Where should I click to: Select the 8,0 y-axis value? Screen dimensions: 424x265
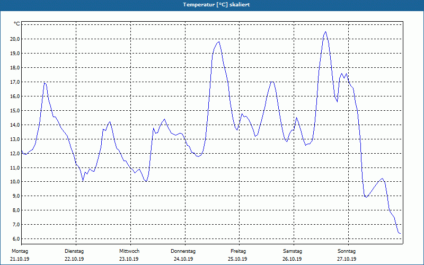tap(16, 210)
